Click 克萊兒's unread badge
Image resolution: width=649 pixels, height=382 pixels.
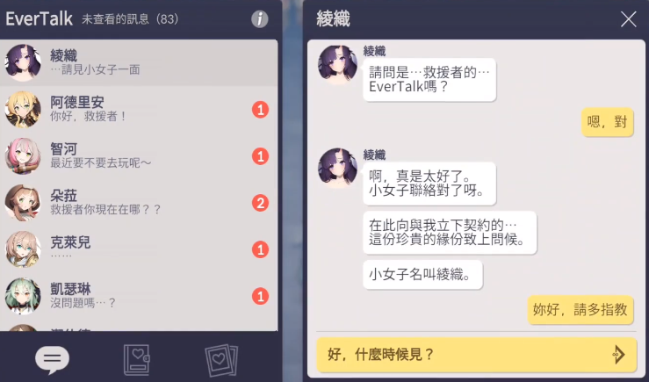click(x=260, y=249)
